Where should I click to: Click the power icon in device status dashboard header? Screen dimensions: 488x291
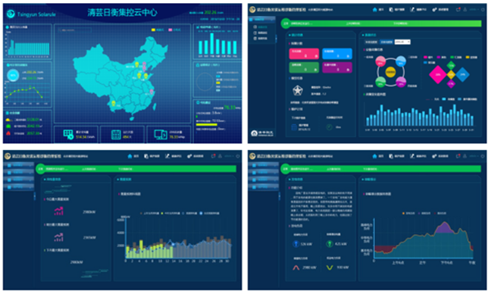pyautogui.click(x=483, y=10)
